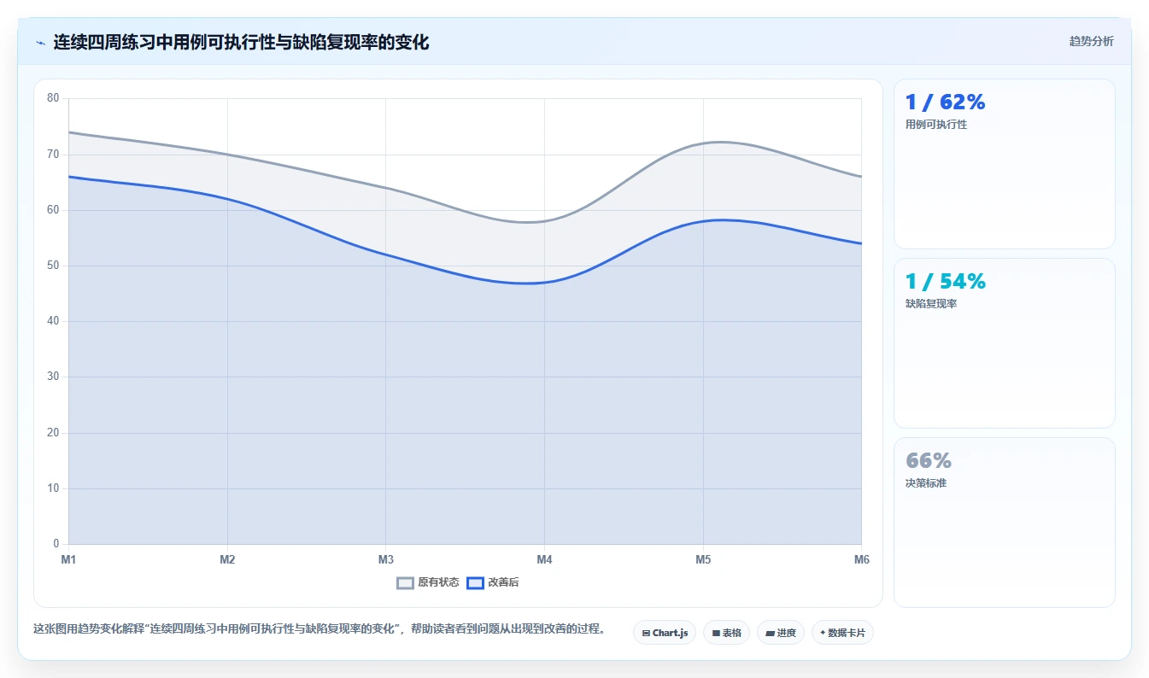This screenshot has width=1149, height=678.
Task: Click the gray 66% value text
Action: [929, 461]
